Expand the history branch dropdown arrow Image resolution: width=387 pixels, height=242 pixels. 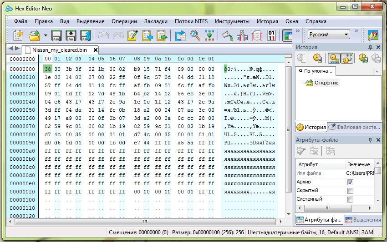(377, 71)
